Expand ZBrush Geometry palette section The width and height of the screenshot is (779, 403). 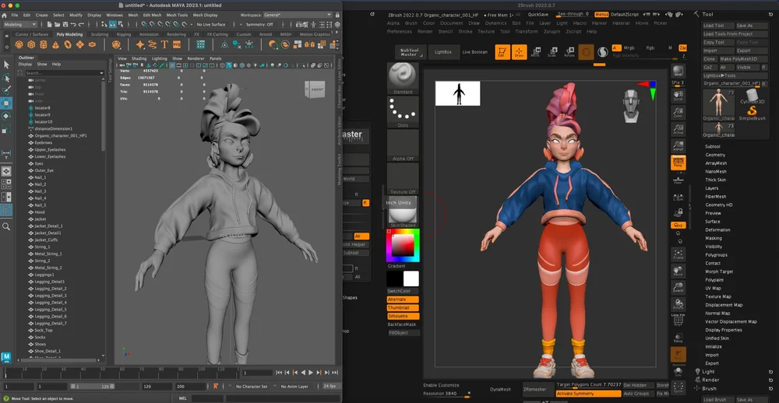(715, 155)
